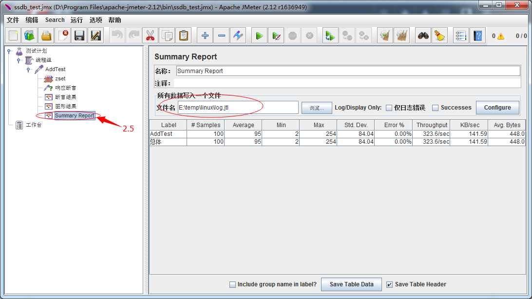The image size is (532, 299).
Task: Click the Close test plan icon
Action: [x=63, y=36]
